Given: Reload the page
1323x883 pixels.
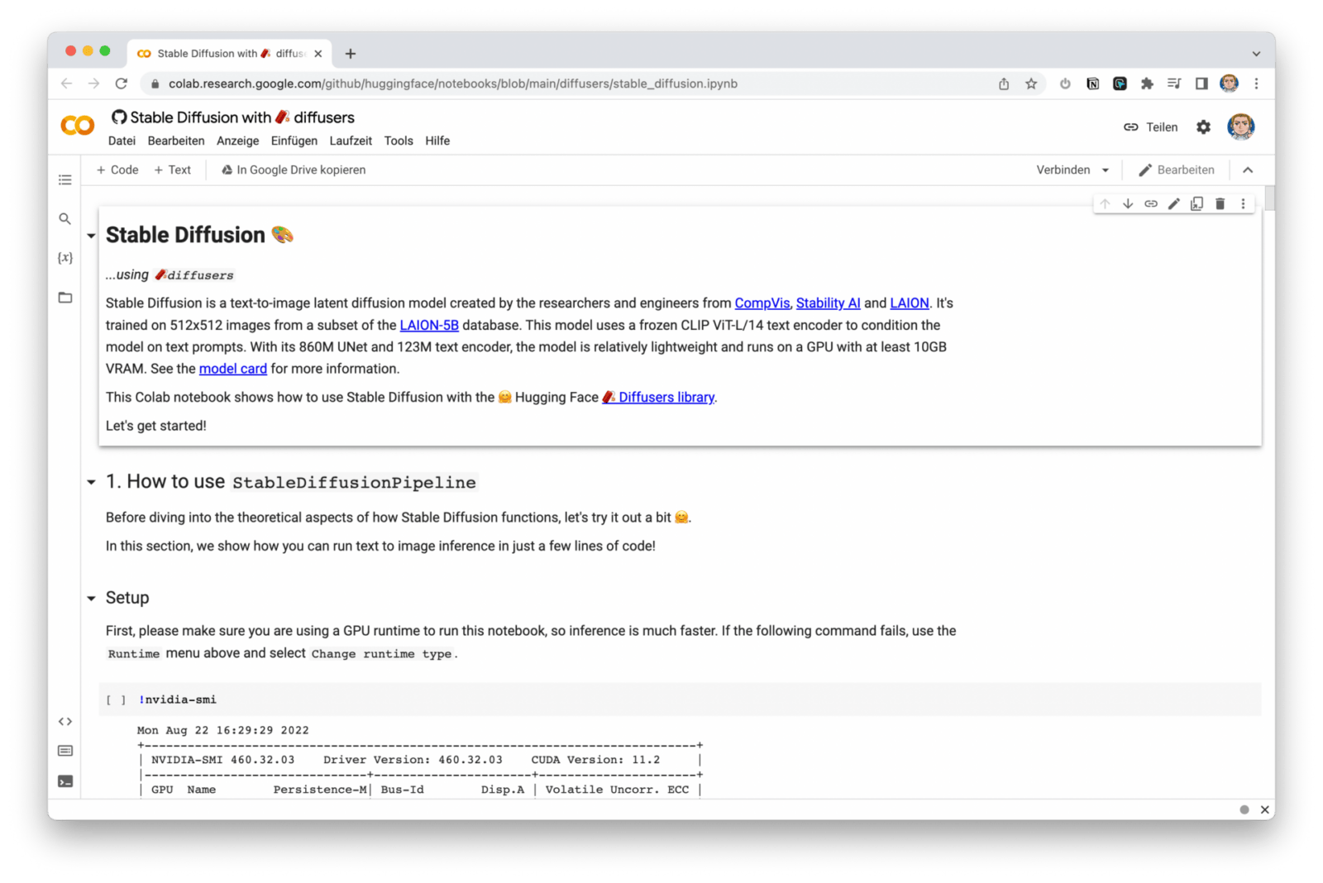Looking at the screenshot, I should point(122,84).
